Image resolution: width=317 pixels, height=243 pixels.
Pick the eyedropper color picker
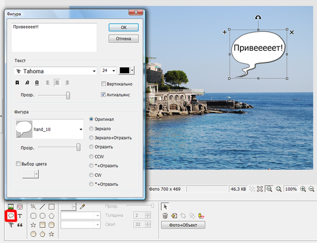(x=82, y=207)
